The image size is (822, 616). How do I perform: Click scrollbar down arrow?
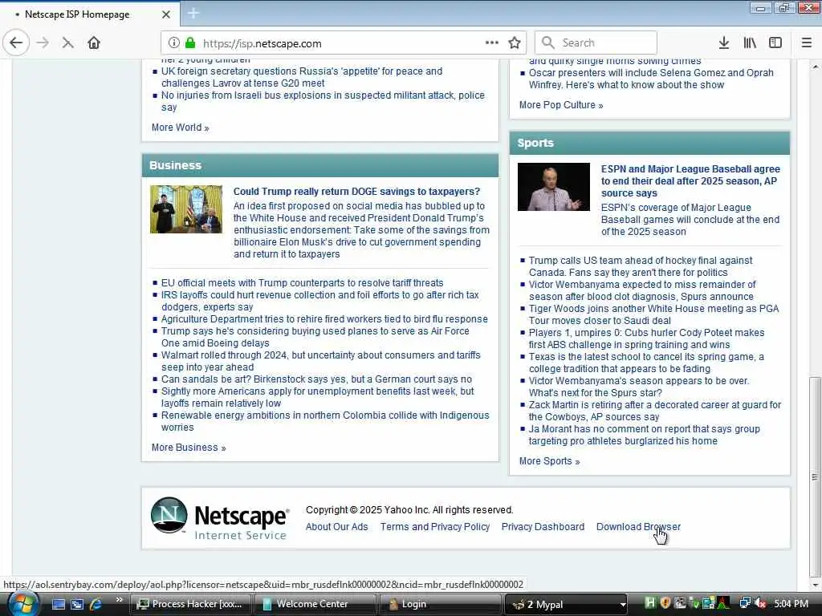[x=815, y=585]
